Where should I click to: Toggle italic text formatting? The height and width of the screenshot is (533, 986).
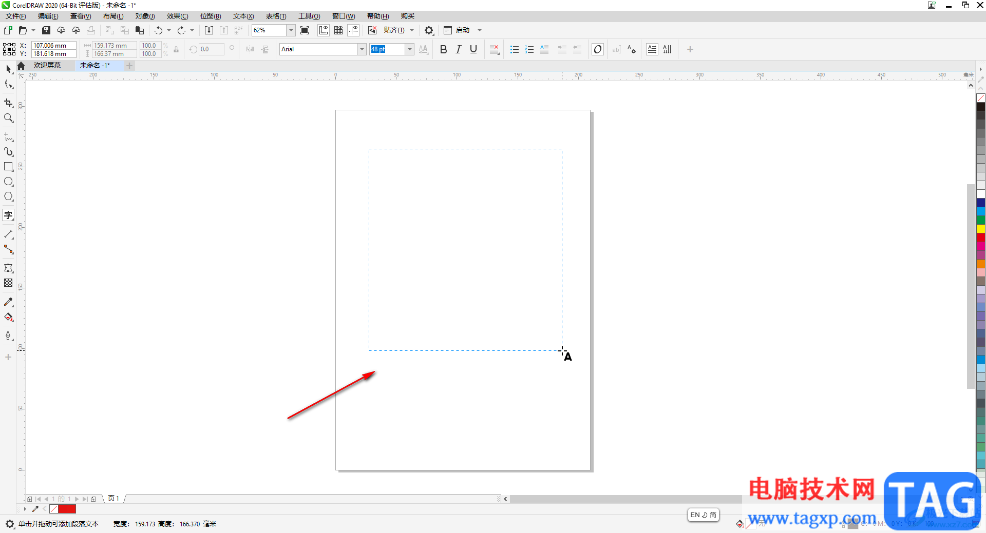click(459, 49)
